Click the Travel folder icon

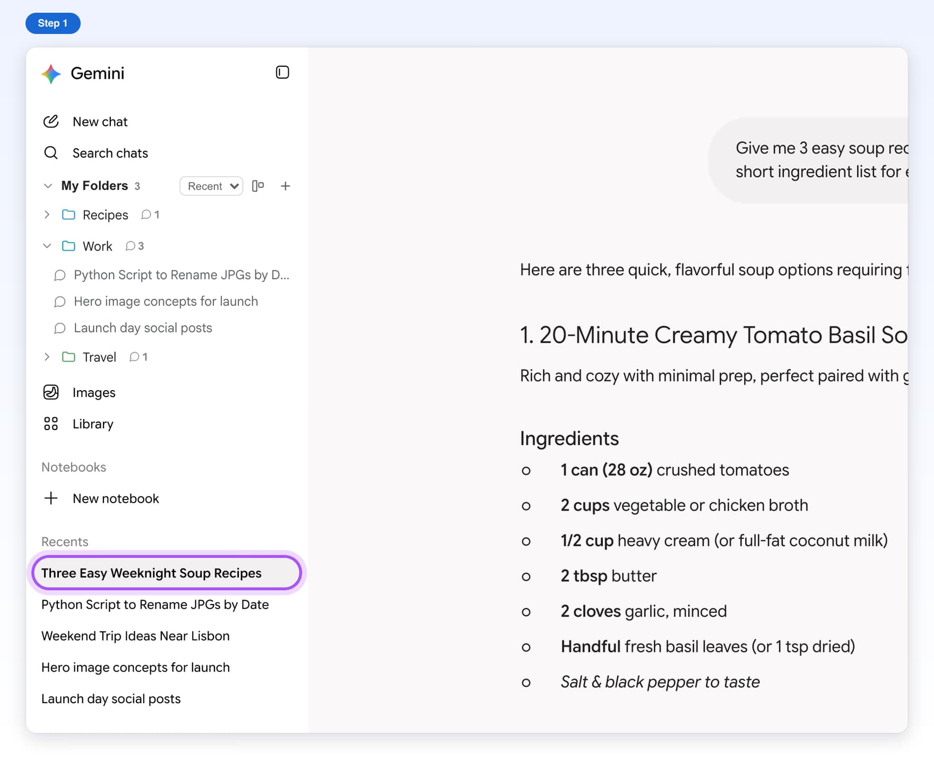click(68, 357)
